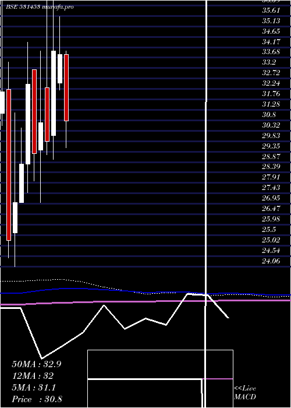Click the 34.65 price axis label
291x408 pixels.
pyautogui.click(x=271, y=31)
